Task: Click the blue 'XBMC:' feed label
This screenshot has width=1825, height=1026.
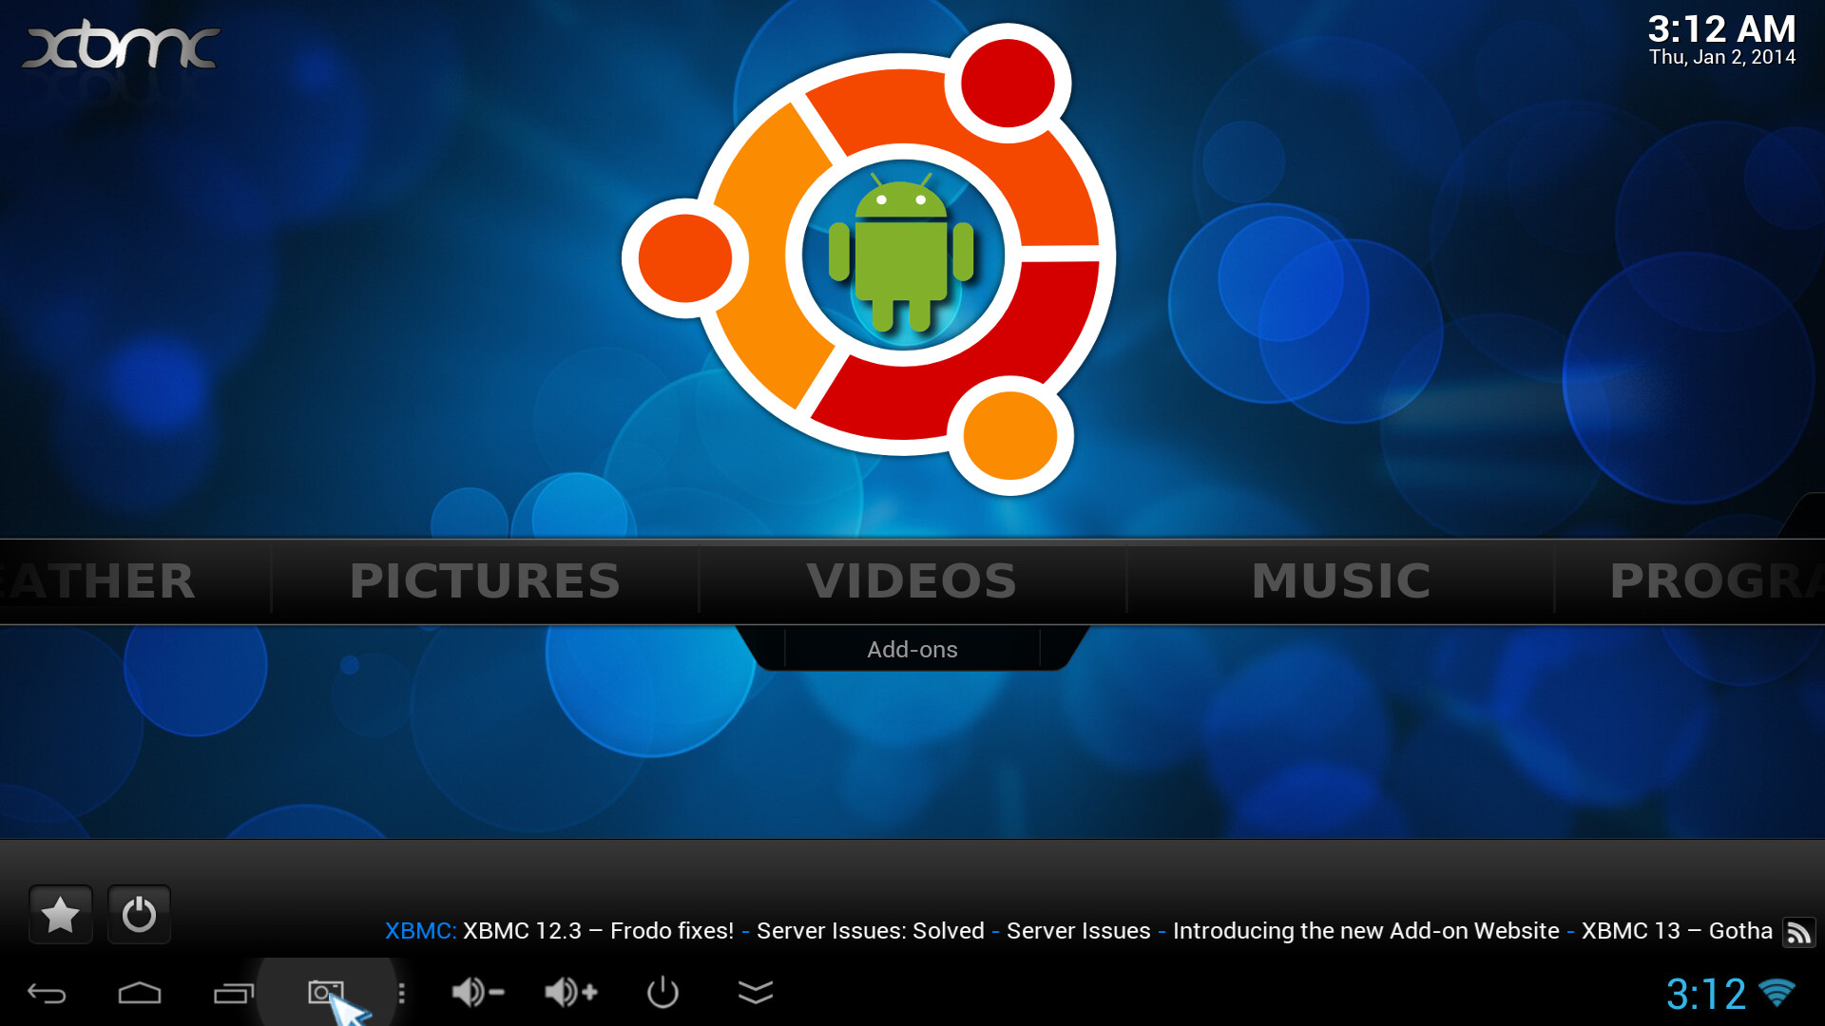Action: click(421, 931)
